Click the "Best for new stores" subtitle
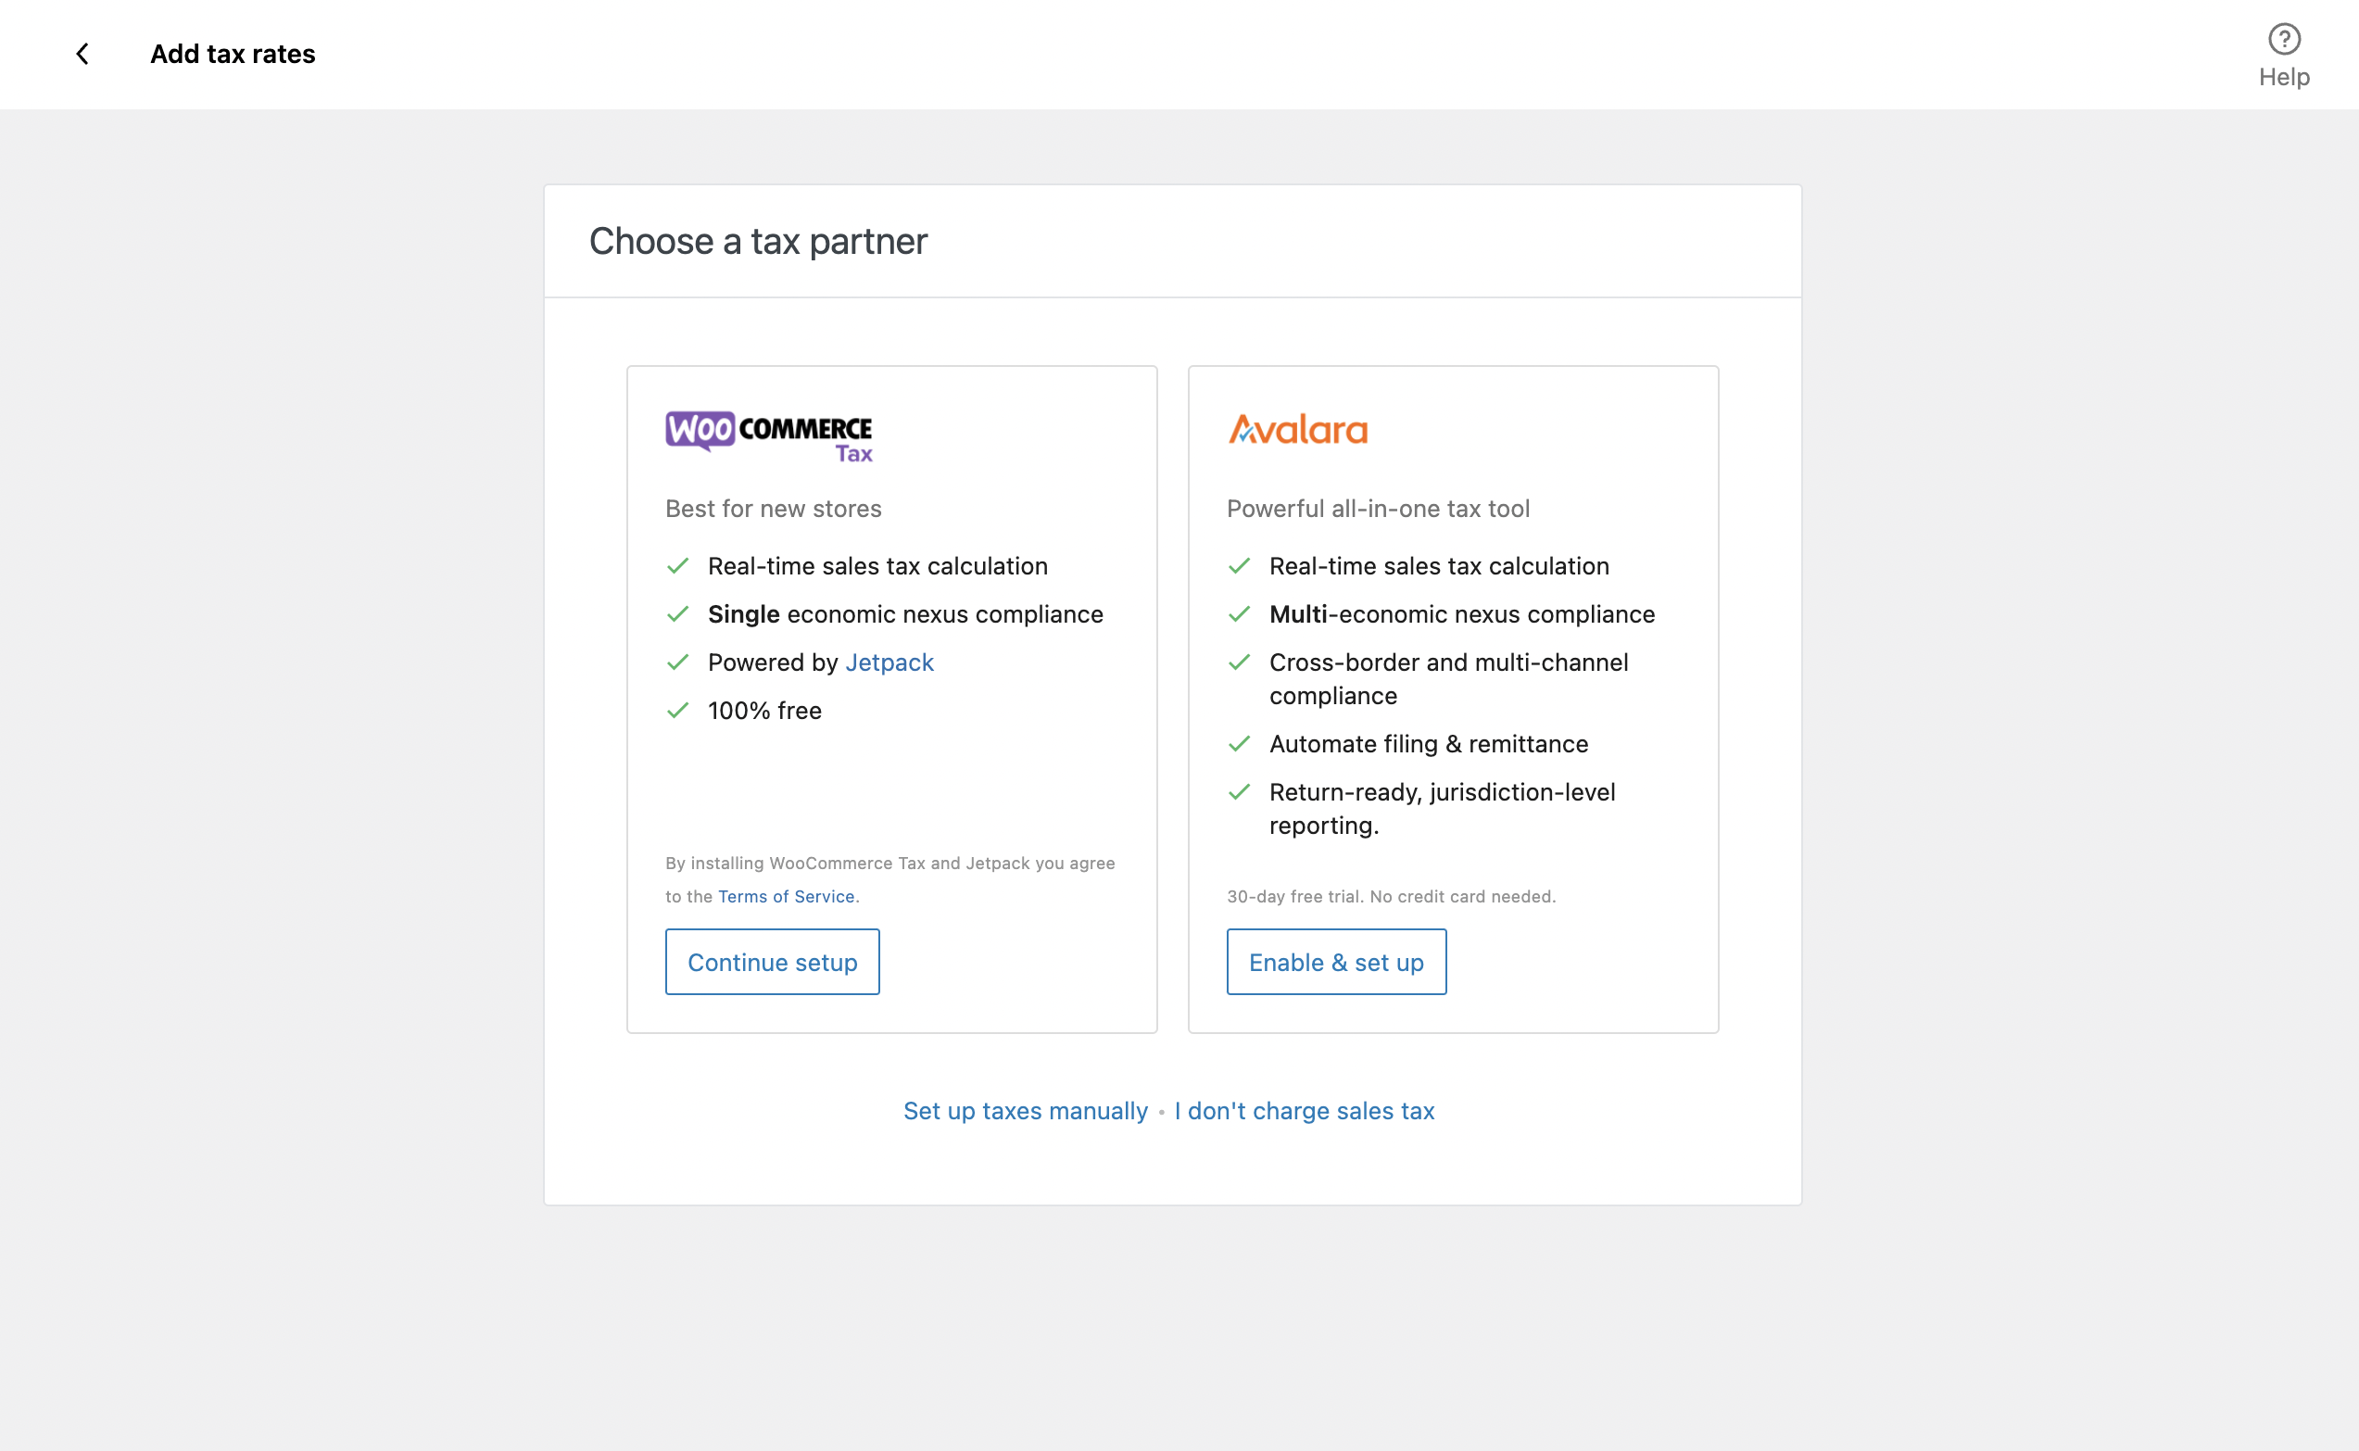Image resolution: width=2359 pixels, height=1451 pixels. click(774, 509)
